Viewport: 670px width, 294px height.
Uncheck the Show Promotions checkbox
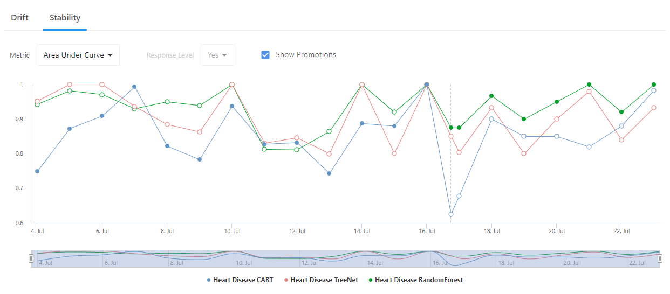pos(265,55)
